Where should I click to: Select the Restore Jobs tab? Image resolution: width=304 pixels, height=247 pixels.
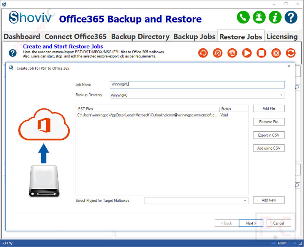click(241, 37)
